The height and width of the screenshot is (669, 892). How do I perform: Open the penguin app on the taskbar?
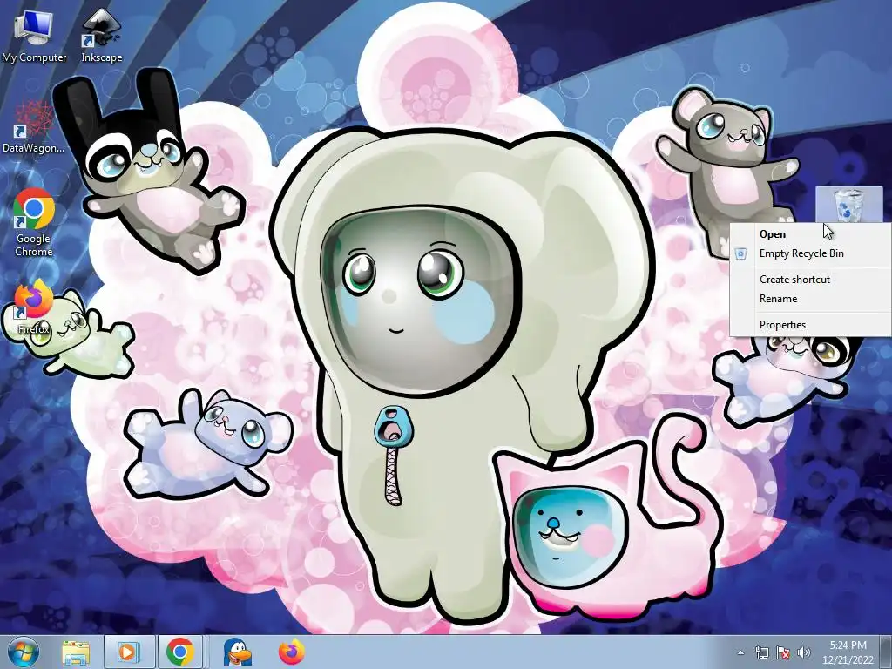point(238,652)
